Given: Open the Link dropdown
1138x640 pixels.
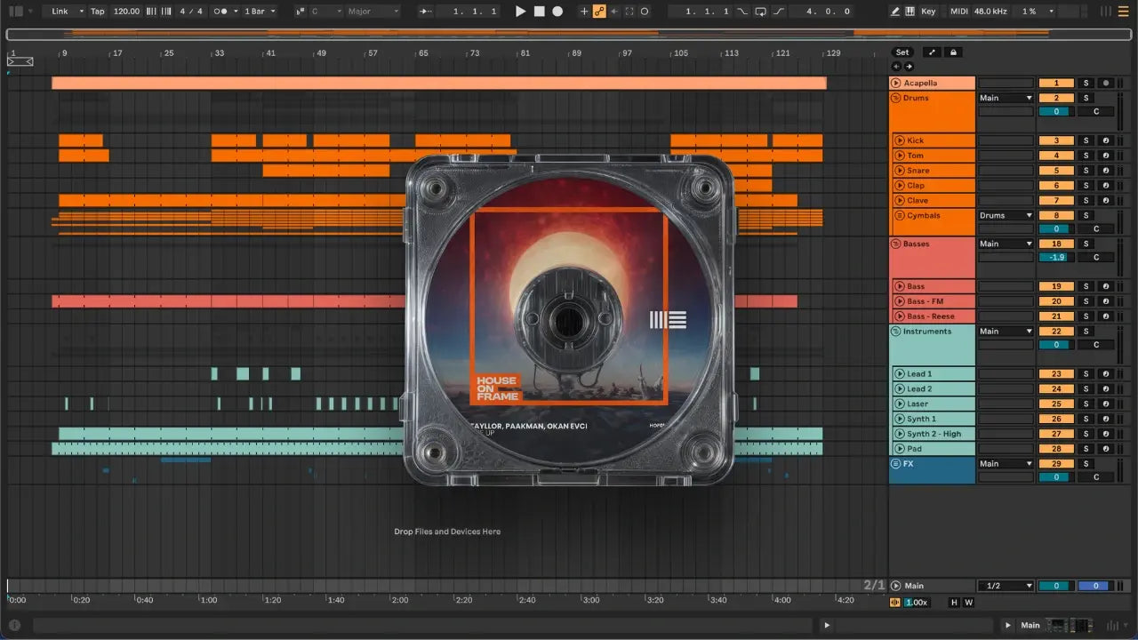Looking at the screenshot, I should point(68,12).
